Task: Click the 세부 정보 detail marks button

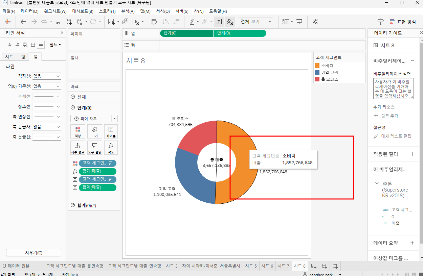Action: (78, 148)
